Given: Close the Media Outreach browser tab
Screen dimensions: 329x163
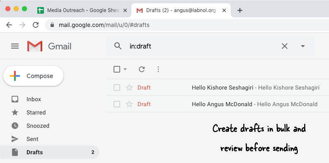Looking at the screenshot, I should coord(125,10).
